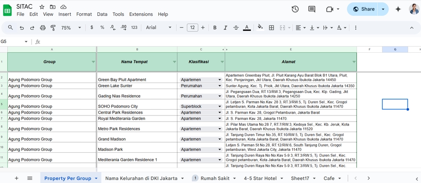
Task: Format as currency with dollar icon
Action: click(x=92, y=27)
